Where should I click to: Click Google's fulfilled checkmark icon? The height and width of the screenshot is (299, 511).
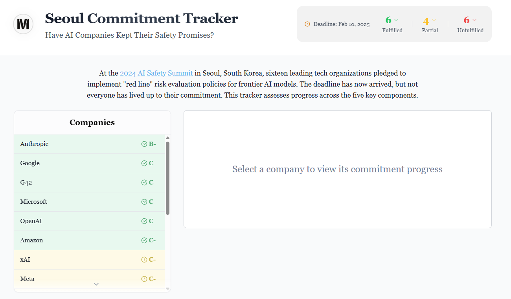144,163
